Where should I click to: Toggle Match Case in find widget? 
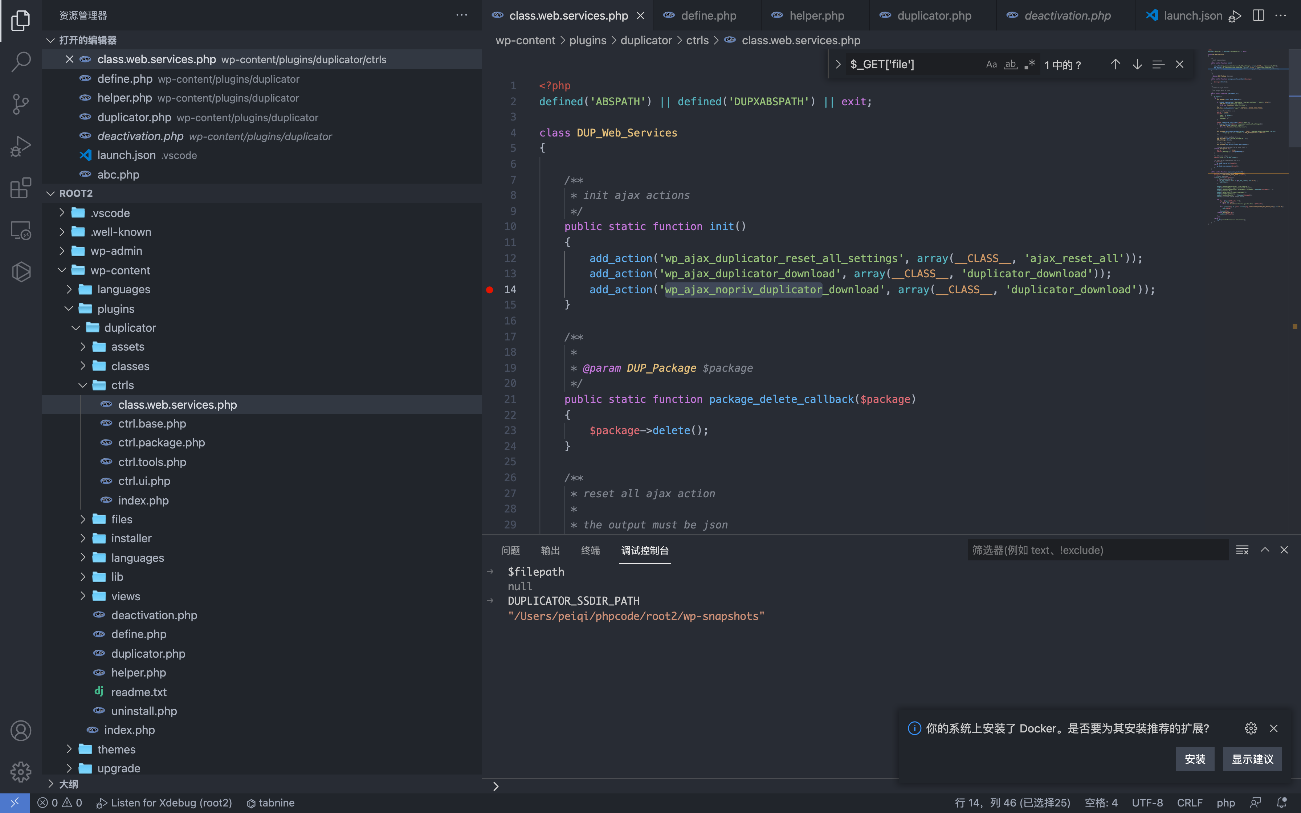point(991,65)
